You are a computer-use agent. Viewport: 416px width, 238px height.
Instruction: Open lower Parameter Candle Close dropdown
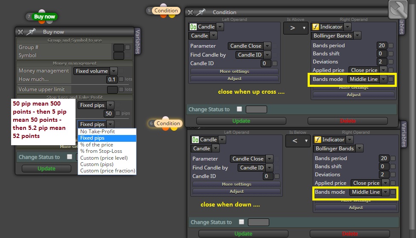251,158
